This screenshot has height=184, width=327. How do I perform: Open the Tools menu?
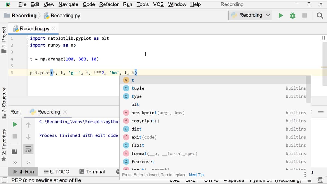pyautogui.click(x=143, y=4)
